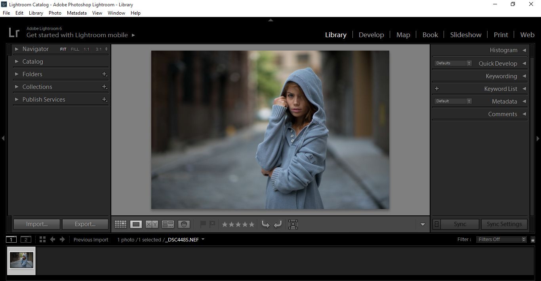Set navigator zoom to FILL
This screenshot has height=281, width=541.
tap(75, 49)
